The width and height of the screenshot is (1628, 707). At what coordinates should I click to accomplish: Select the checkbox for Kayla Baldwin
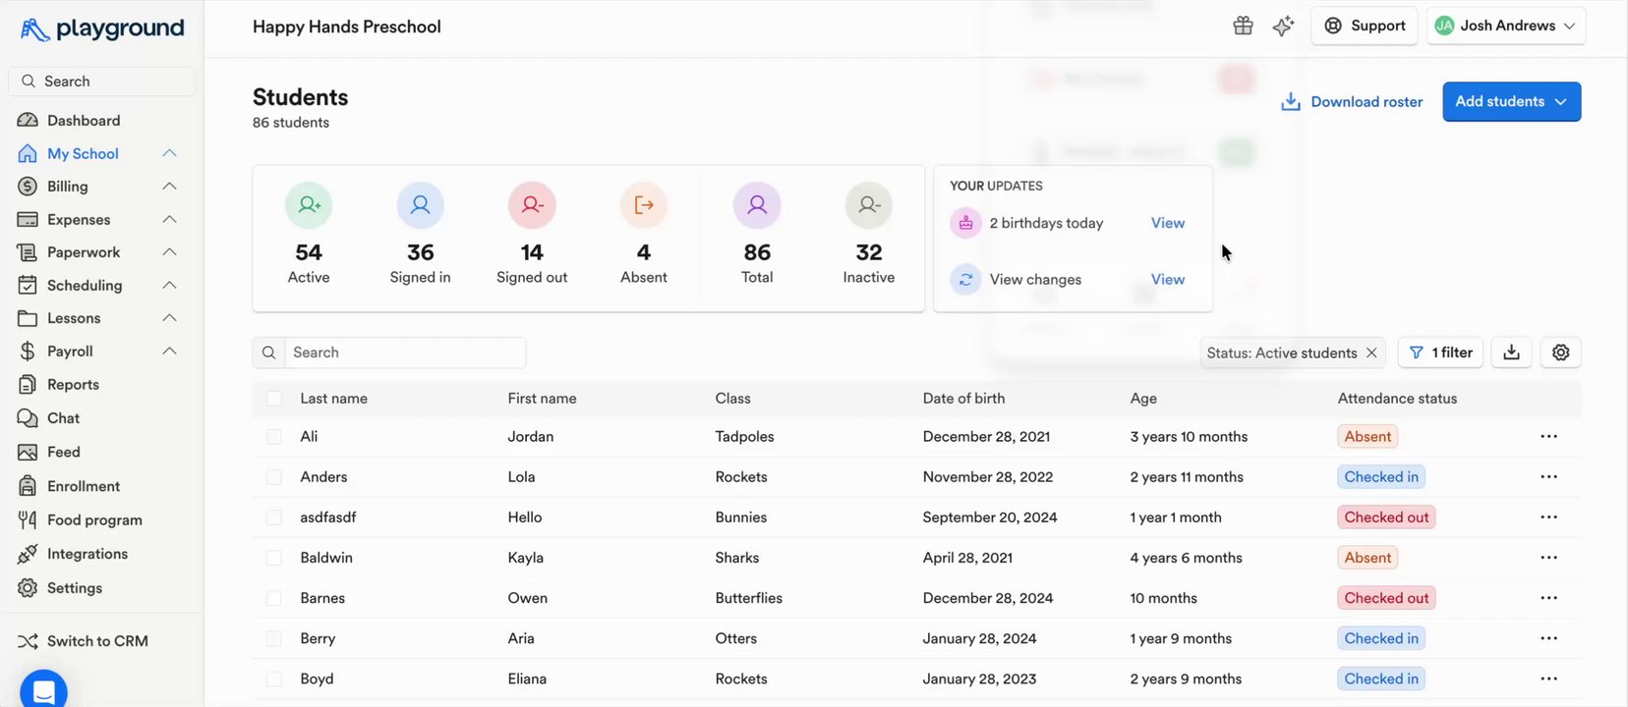coord(274,558)
